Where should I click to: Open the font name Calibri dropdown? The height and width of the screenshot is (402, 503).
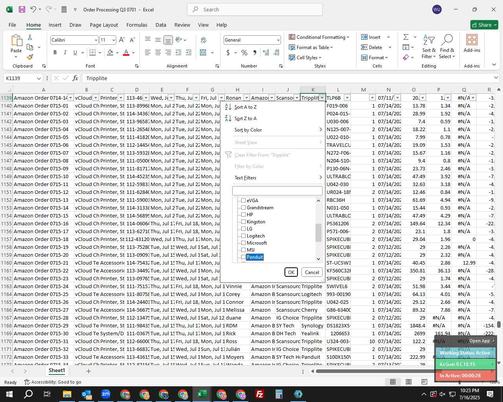(x=95, y=40)
